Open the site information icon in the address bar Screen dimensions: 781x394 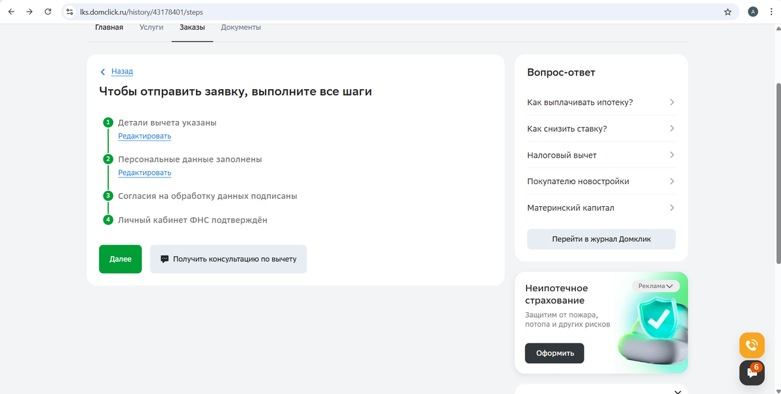coord(70,12)
